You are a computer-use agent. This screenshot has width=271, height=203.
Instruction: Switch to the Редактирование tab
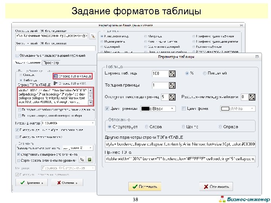tap(27, 62)
